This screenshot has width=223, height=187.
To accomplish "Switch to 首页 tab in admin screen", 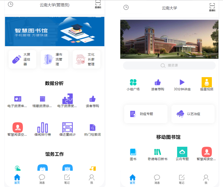I will click(x=17, y=179).
